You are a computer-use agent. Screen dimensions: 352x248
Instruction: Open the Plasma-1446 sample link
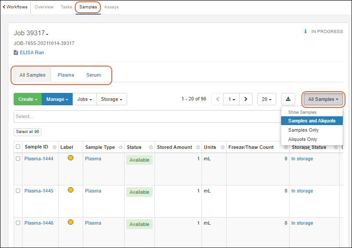pyautogui.click(x=39, y=223)
